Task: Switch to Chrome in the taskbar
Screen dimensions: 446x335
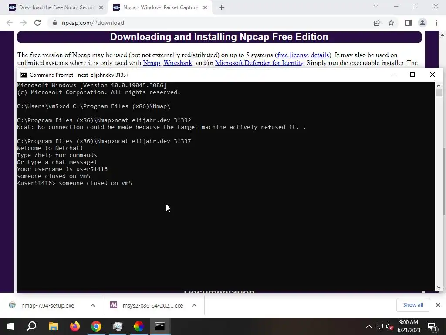Action: pyautogui.click(x=96, y=326)
